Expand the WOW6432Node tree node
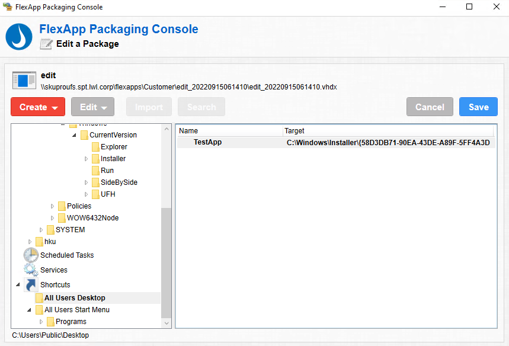Image resolution: width=509 pixels, height=346 pixels. coord(52,218)
